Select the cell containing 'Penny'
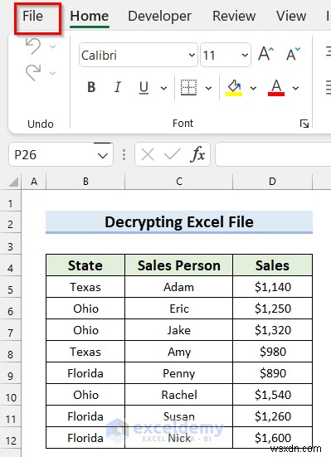Image resolution: width=331 pixels, height=457 pixels. tap(178, 373)
